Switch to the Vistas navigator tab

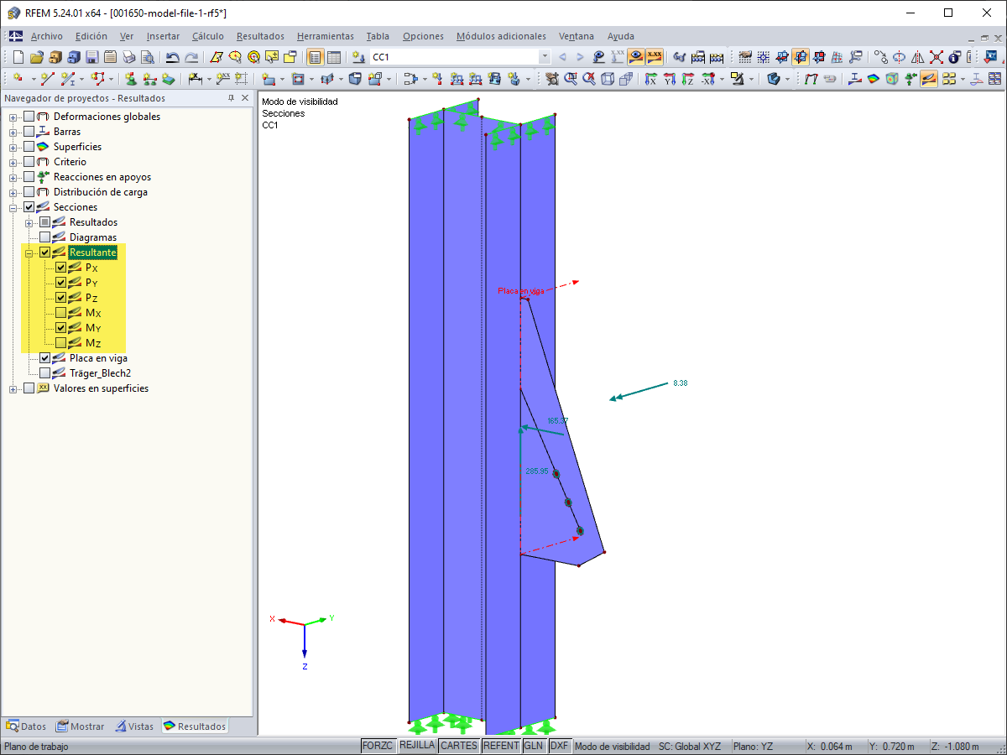tap(135, 726)
